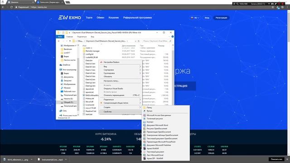290x163 pixels.
Task: Open the Bandicam recorder dropdown arrow
Action: coord(269,4)
